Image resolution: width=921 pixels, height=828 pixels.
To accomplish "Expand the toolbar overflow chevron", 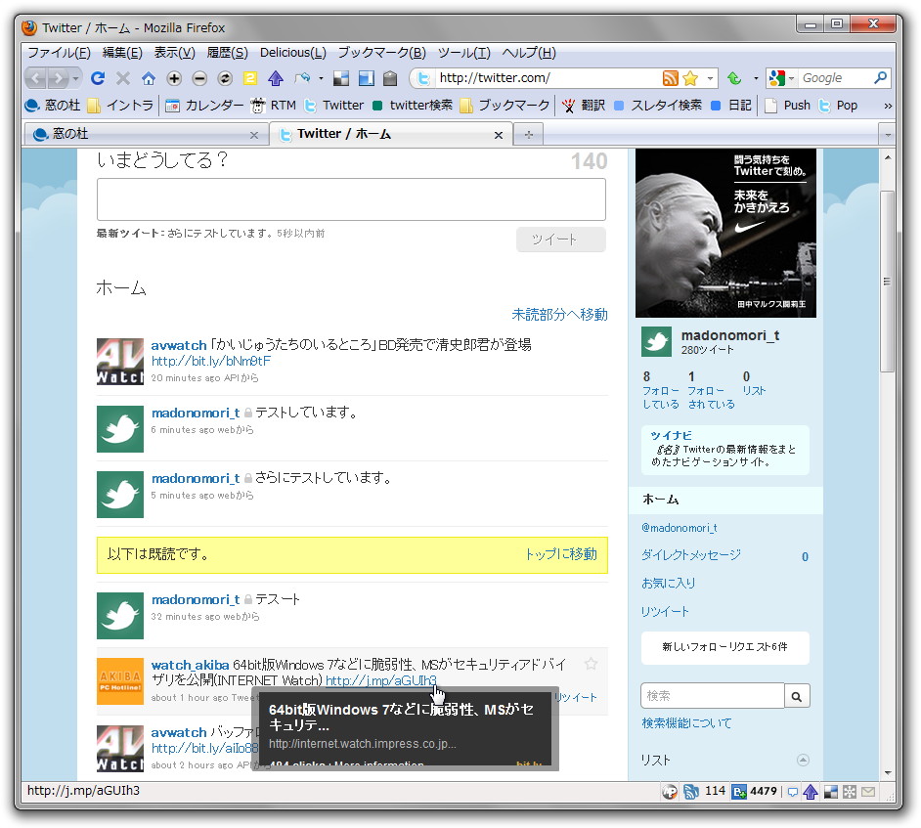I will pyautogui.click(x=888, y=105).
